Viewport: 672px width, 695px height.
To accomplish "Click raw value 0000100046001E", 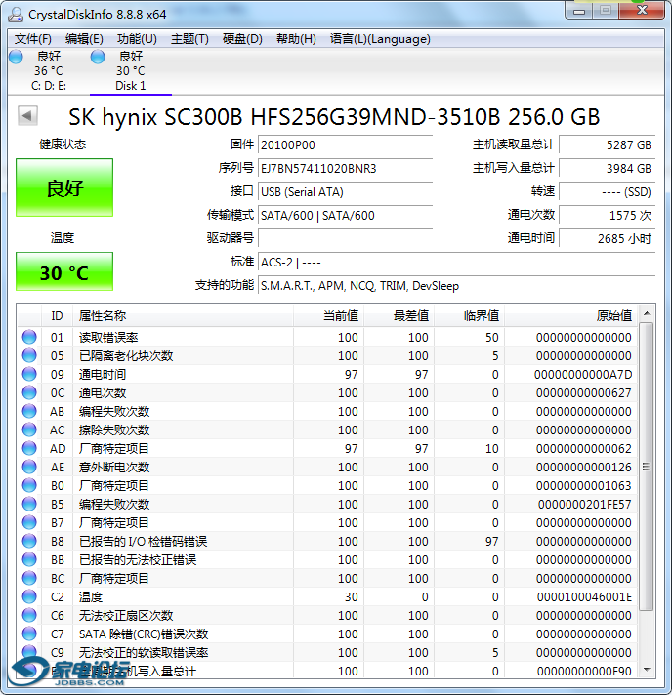I will pyautogui.click(x=585, y=597).
